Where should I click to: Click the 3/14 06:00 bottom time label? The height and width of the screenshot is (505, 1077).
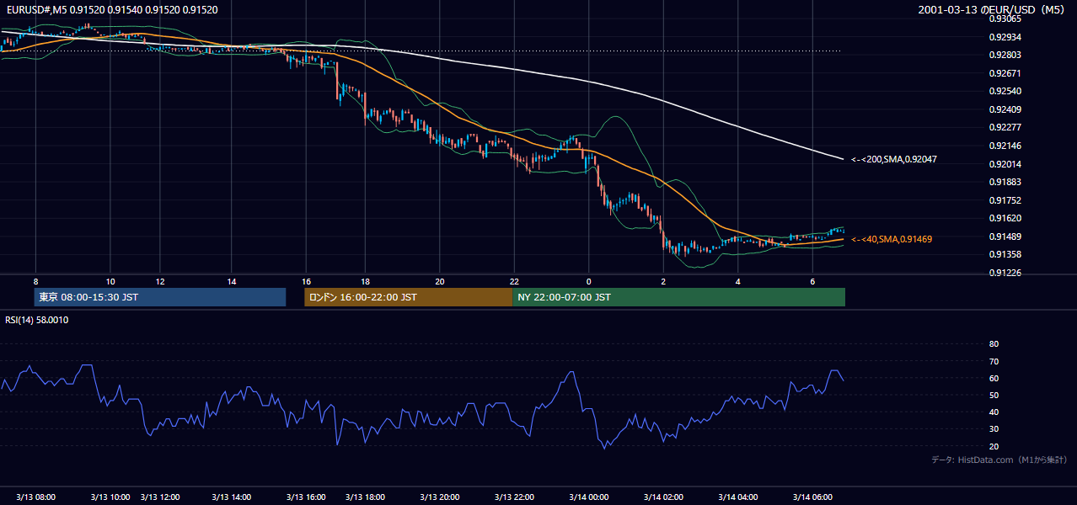click(x=812, y=497)
